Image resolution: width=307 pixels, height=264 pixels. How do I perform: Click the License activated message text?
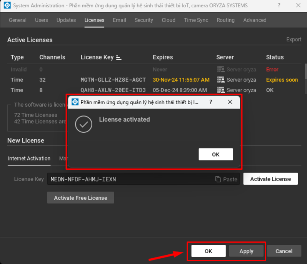[x=125, y=119]
